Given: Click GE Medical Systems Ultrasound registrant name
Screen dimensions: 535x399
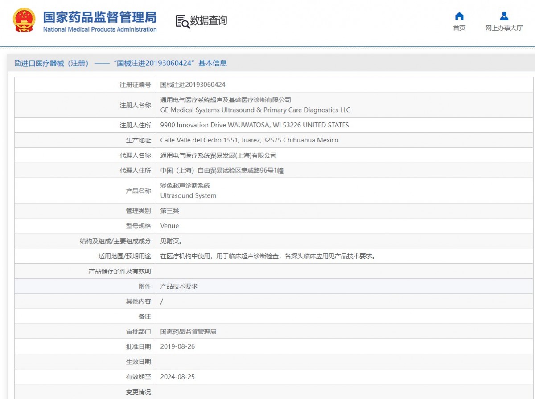Looking at the screenshot, I should pyautogui.click(x=255, y=110).
